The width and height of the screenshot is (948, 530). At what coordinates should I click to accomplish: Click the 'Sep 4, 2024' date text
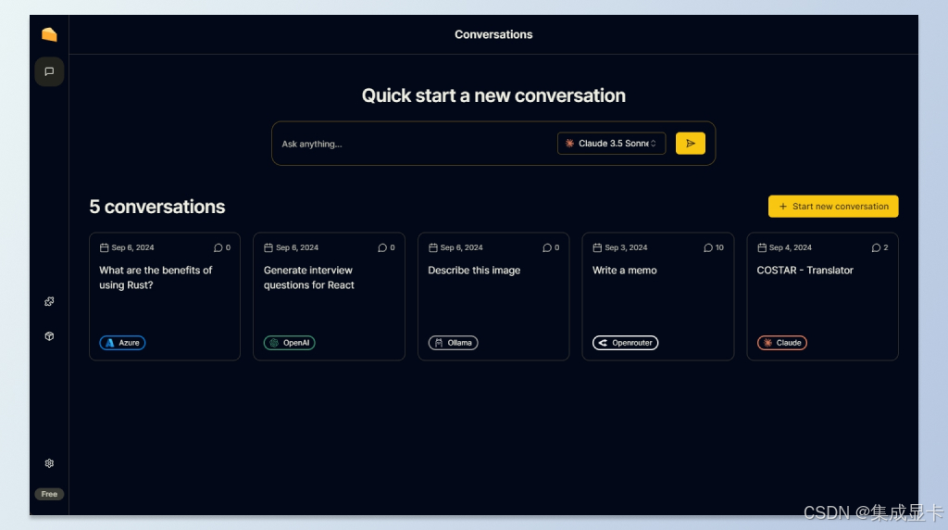pyautogui.click(x=791, y=247)
